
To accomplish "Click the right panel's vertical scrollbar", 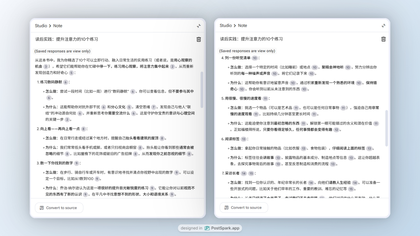I will coord(387,128).
